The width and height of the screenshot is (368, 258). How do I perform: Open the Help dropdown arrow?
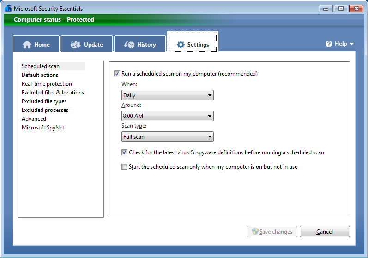click(x=352, y=44)
